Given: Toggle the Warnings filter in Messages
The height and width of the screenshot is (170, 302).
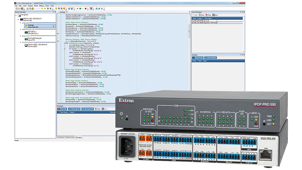Looking at the screenshot, I should [x=74, y=109].
